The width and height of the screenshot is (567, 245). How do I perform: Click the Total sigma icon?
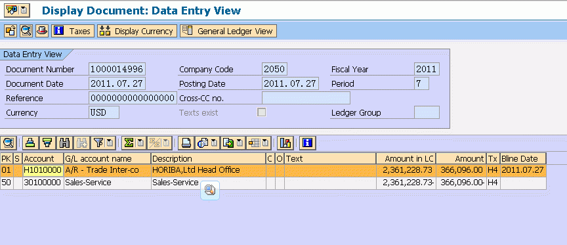pos(129,143)
